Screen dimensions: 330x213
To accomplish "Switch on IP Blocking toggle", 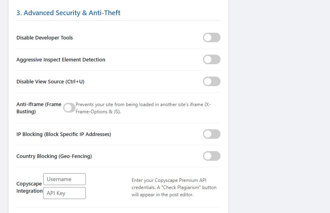I will pos(211,134).
